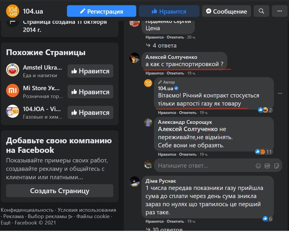Like Александр Скорощук's reply
The height and width of the screenshot is (232, 289).
(167, 154)
